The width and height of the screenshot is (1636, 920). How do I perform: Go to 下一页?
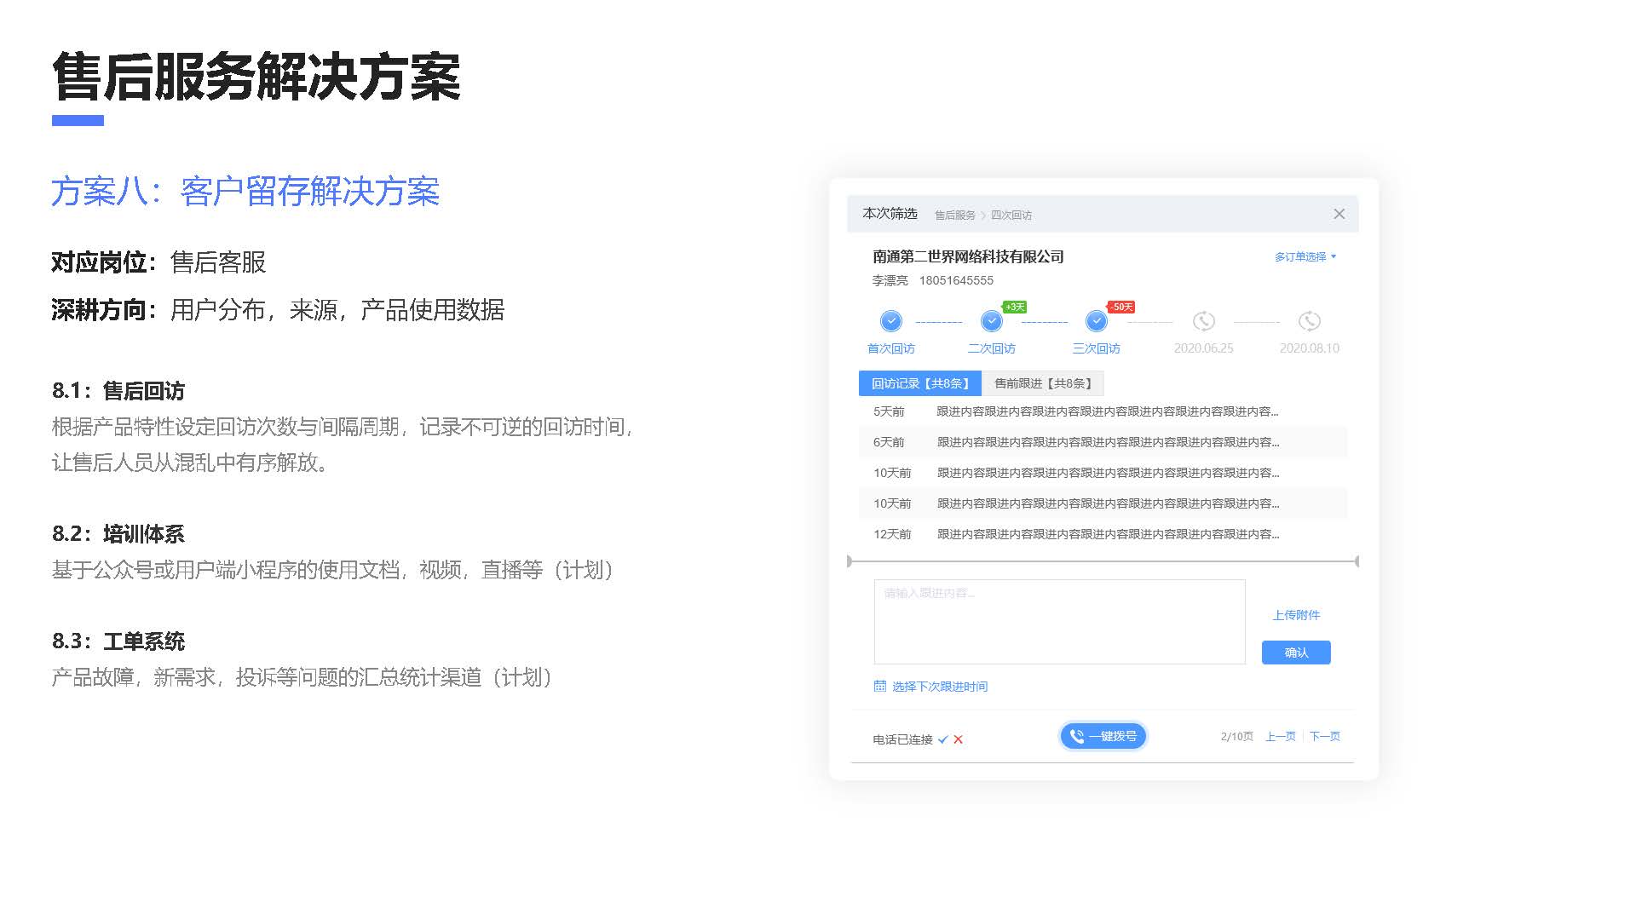[1325, 736]
